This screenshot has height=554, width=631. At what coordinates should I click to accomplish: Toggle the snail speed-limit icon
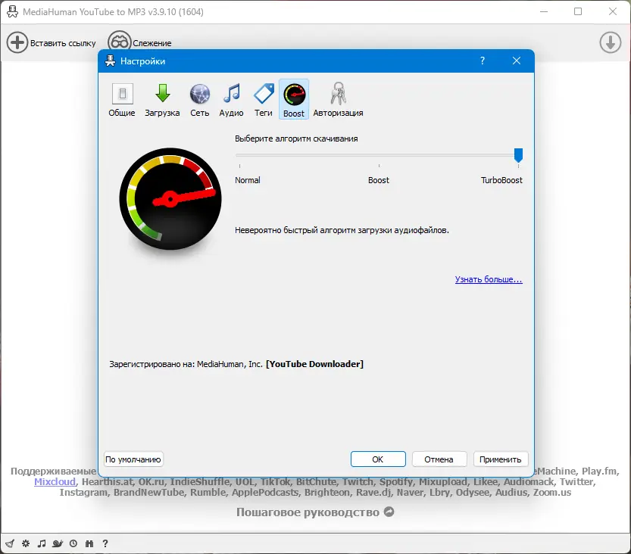pyautogui.click(x=58, y=543)
